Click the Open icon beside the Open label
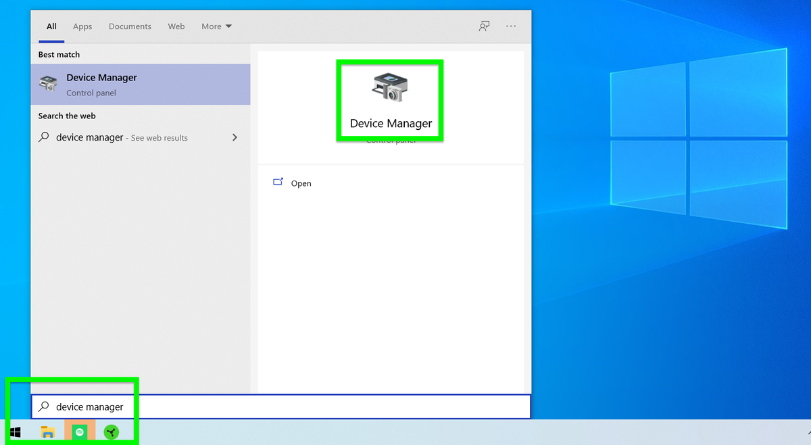Viewport: 811px width, 445px height. tap(278, 182)
